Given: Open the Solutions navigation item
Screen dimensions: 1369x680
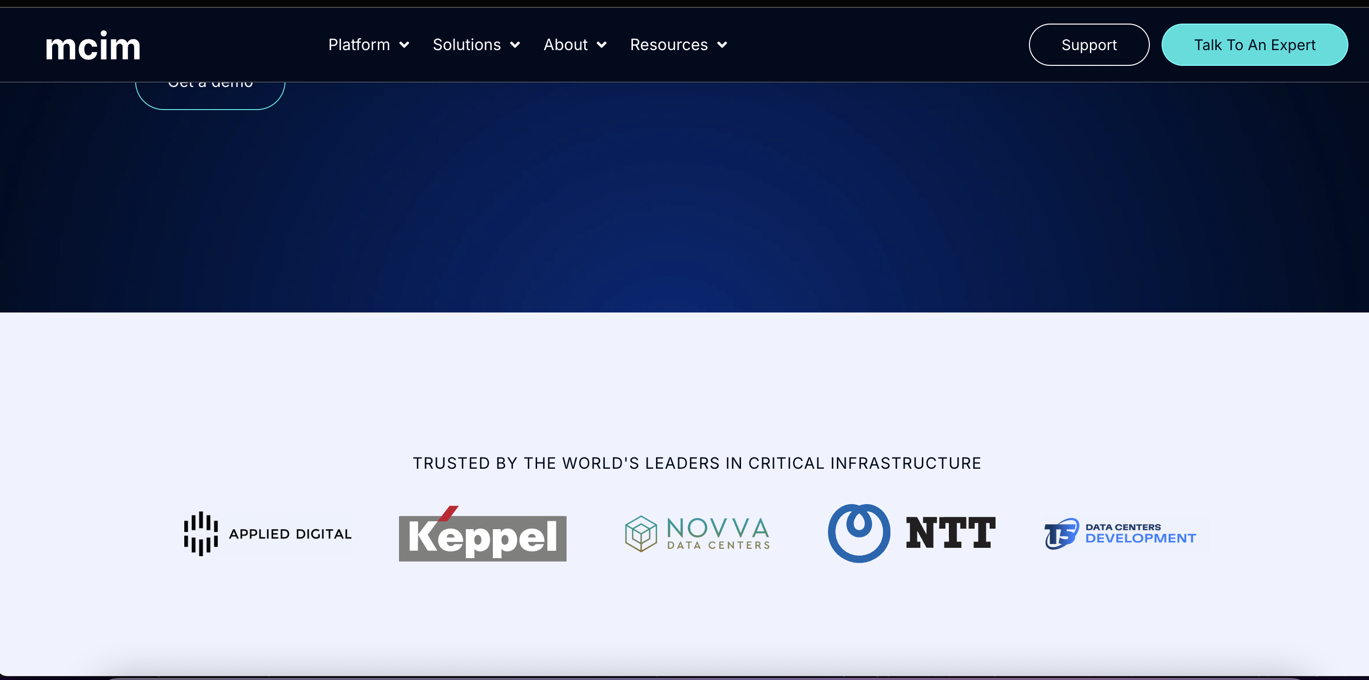Looking at the screenshot, I should (x=467, y=45).
